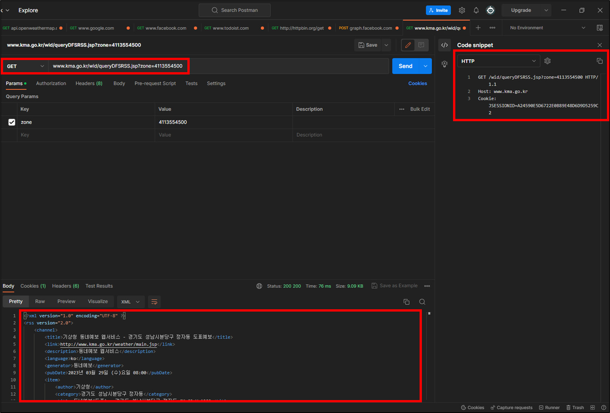Send the request
The width and height of the screenshot is (610, 413).
coord(406,66)
